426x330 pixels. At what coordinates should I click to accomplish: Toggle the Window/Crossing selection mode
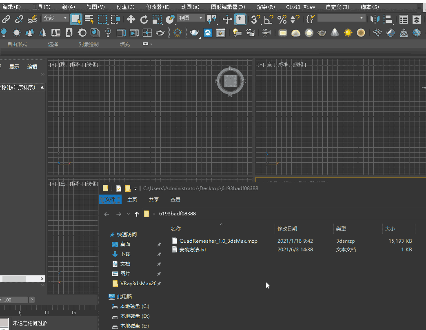coord(116,19)
